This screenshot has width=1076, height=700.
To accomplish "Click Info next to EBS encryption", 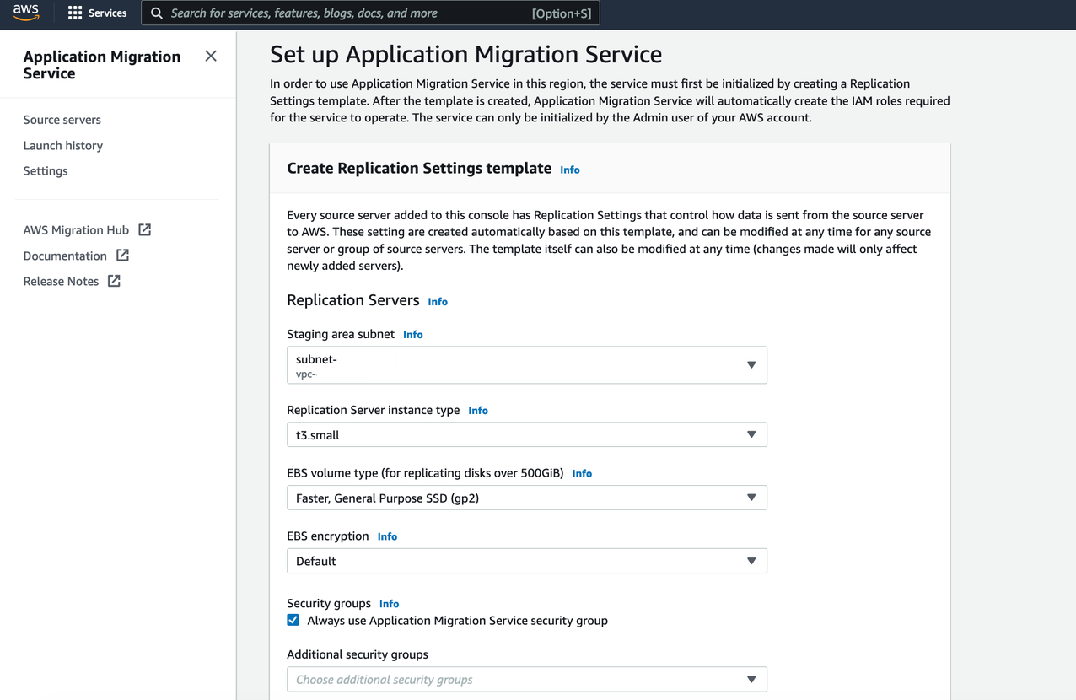I will point(387,536).
